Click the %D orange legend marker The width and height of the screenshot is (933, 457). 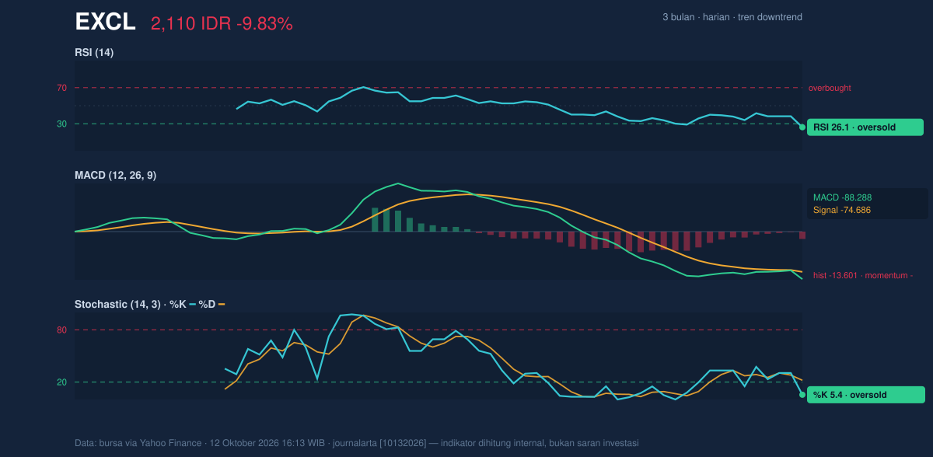coord(222,305)
